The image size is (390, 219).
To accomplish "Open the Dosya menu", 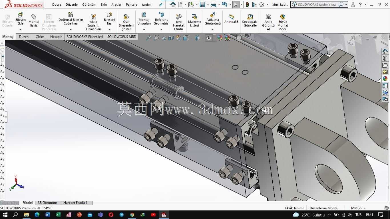I will pyautogui.click(x=57, y=5).
